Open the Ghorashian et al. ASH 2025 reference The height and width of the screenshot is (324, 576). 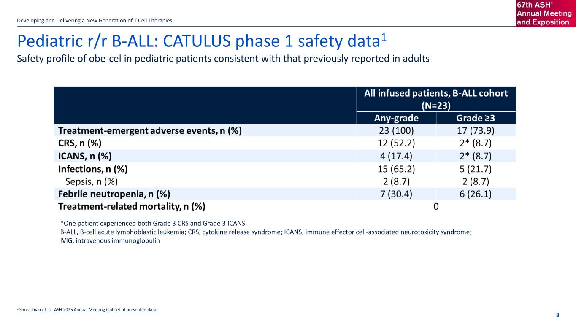pyautogui.click(x=87, y=310)
